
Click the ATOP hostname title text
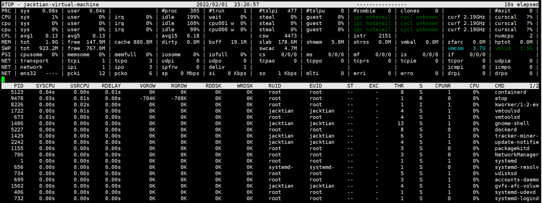pyautogui.click(x=50, y=5)
